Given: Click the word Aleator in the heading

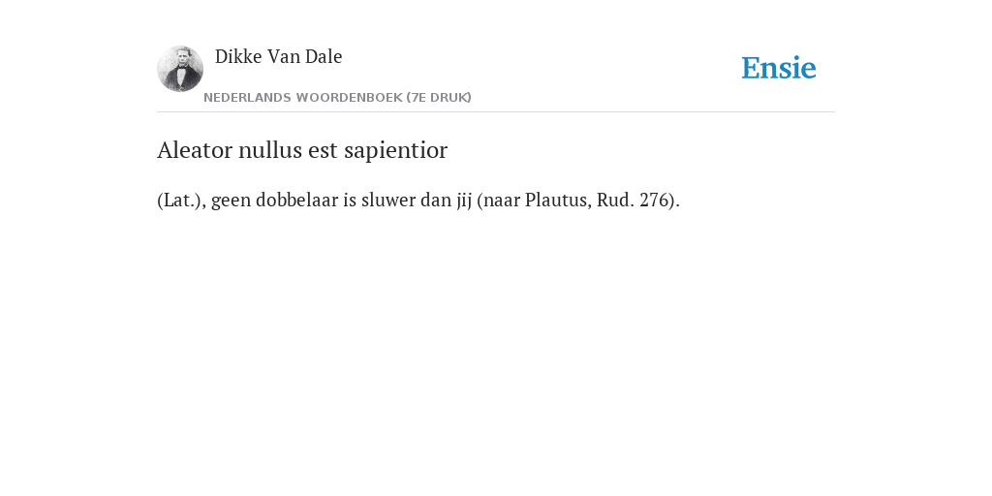Looking at the screenshot, I should pyautogui.click(x=195, y=150).
